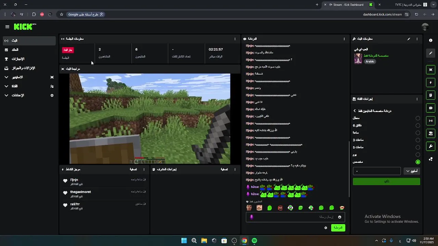Show hidden icons in the Windows system tray
The height and width of the screenshot is (246, 438).
(x=376, y=241)
